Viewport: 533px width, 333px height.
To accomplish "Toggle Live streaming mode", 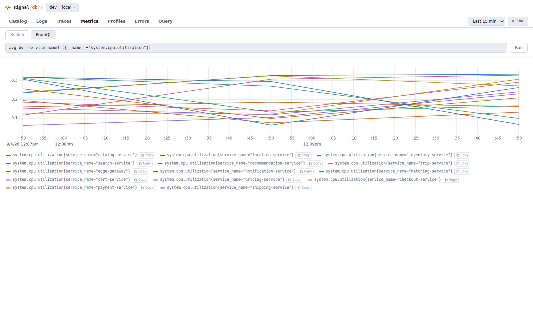I will pyautogui.click(x=518, y=21).
